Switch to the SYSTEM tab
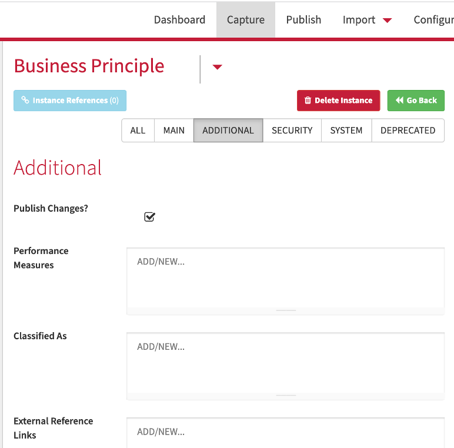 [346, 131]
